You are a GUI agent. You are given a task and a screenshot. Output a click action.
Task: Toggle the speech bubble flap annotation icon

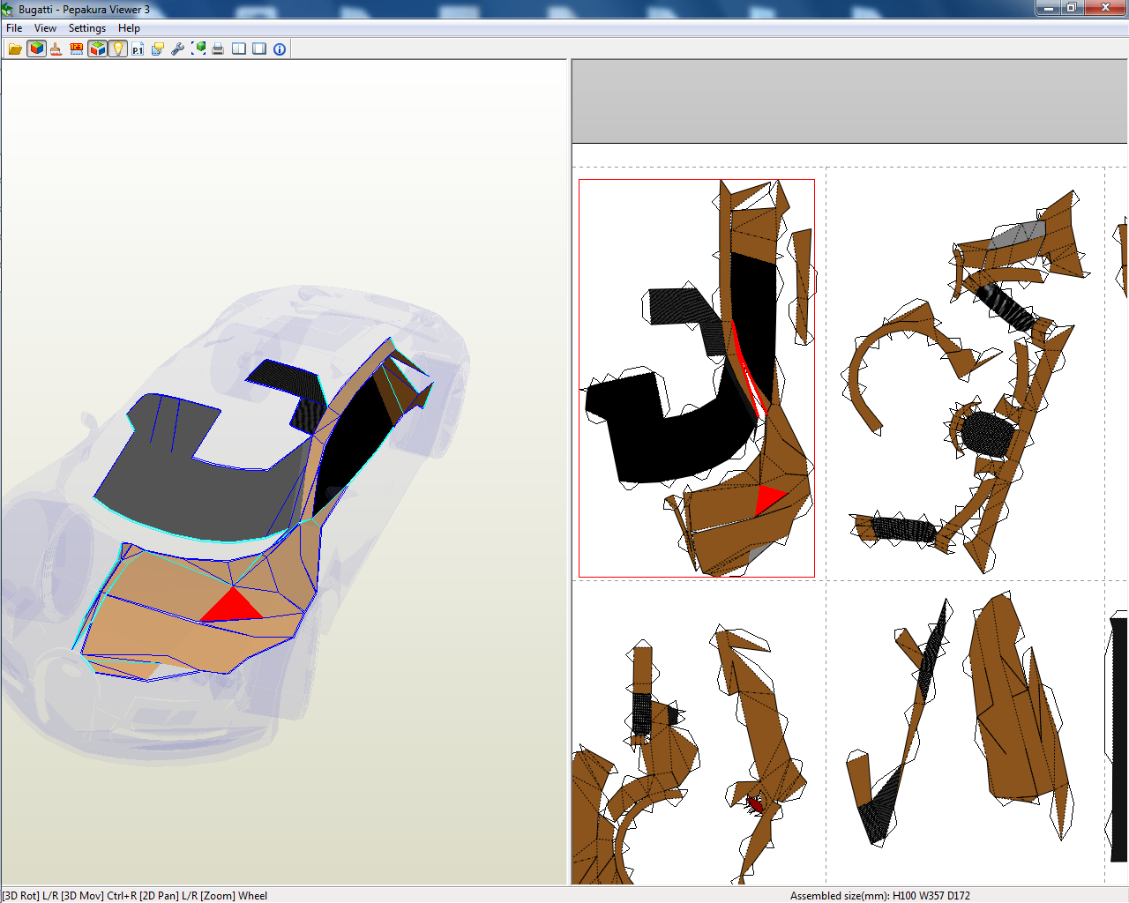[x=155, y=49]
